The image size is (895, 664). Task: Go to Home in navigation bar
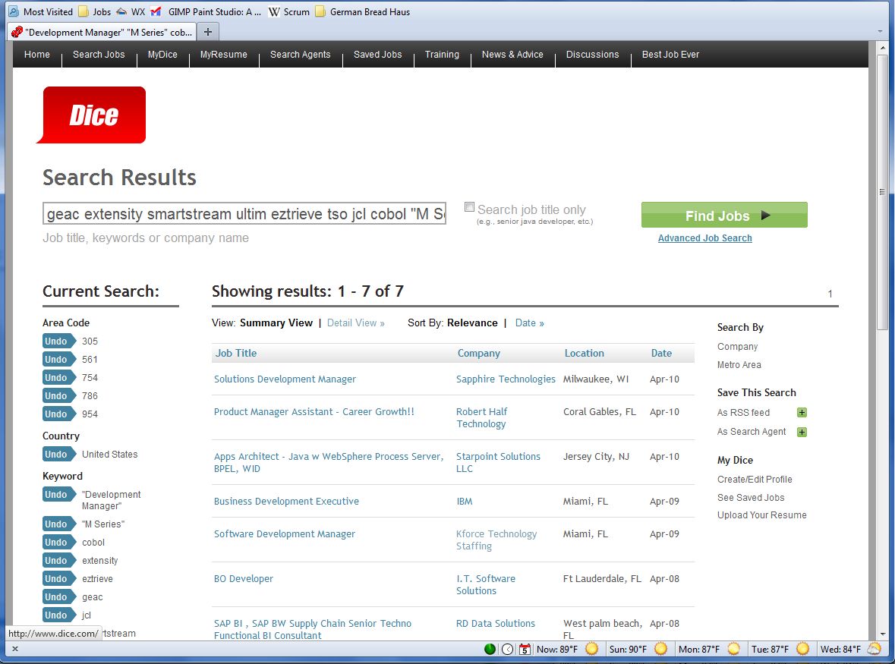pos(37,54)
